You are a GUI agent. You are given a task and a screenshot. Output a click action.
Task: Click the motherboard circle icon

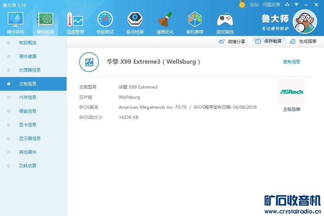pyautogui.click(x=89, y=62)
